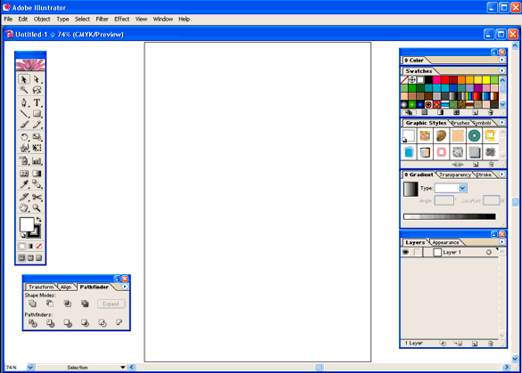The width and height of the screenshot is (522, 373).
Task: Choose the Column Graph tool
Action: (37, 161)
